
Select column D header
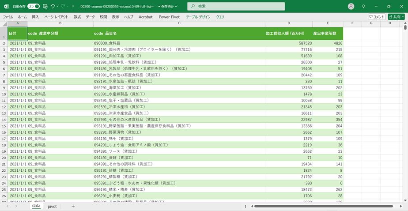click(x=289, y=23)
